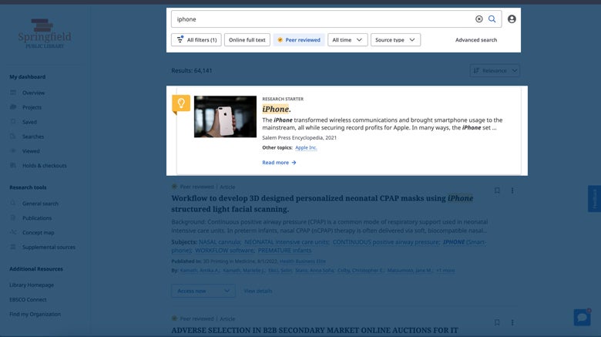The width and height of the screenshot is (601, 337).
Task: Click the Viewed sidebar eye icon
Action: [13, 151]
